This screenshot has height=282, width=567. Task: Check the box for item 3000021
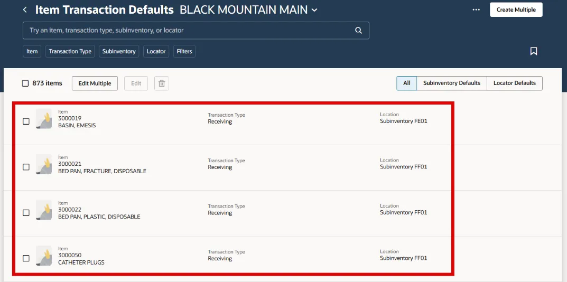click(26, 167)
